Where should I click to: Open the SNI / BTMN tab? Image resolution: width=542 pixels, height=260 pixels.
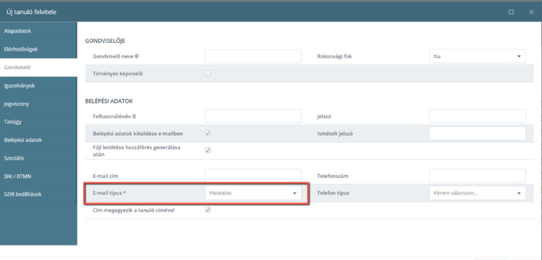click(38, 176)
